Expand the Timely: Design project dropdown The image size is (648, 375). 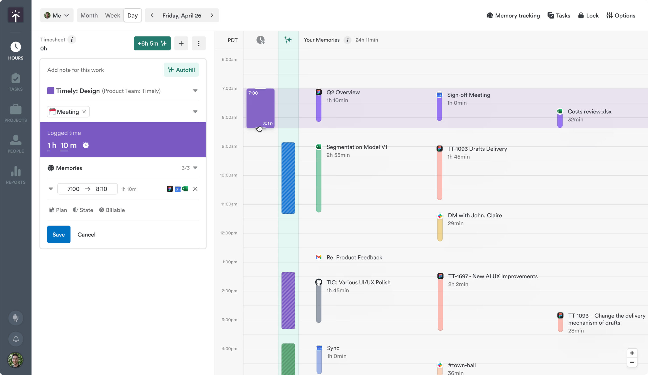click(x=195, y=91)
